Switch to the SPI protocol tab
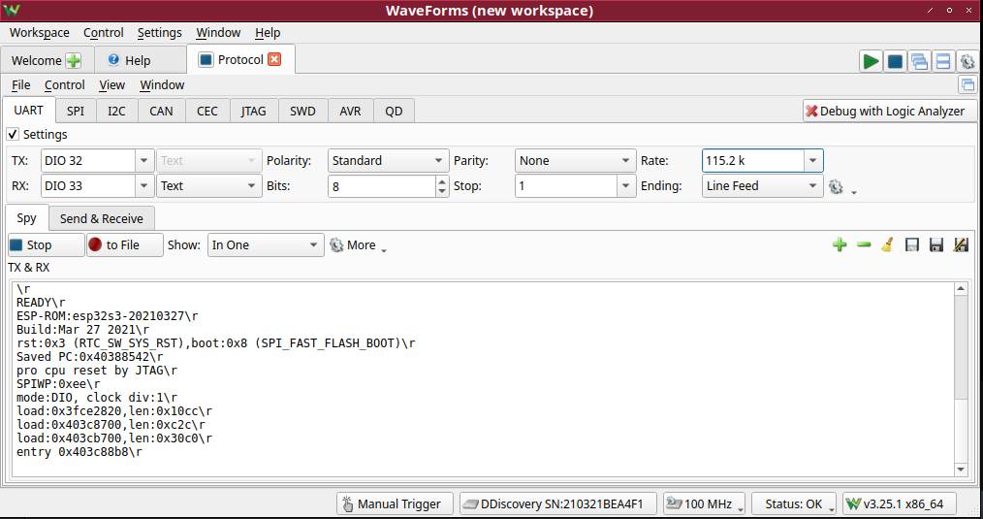The height and width of the screenshot is (519, 983). click(x=76, y=112)
